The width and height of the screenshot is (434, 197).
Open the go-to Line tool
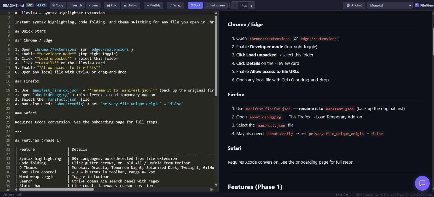(x=93, y=5)
